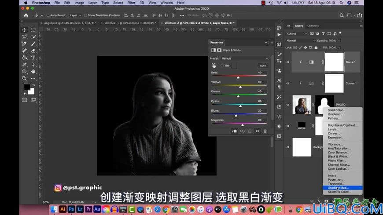Open the Edit Toolbar three-dots button

pyautogui.click(x=33, y=78)
